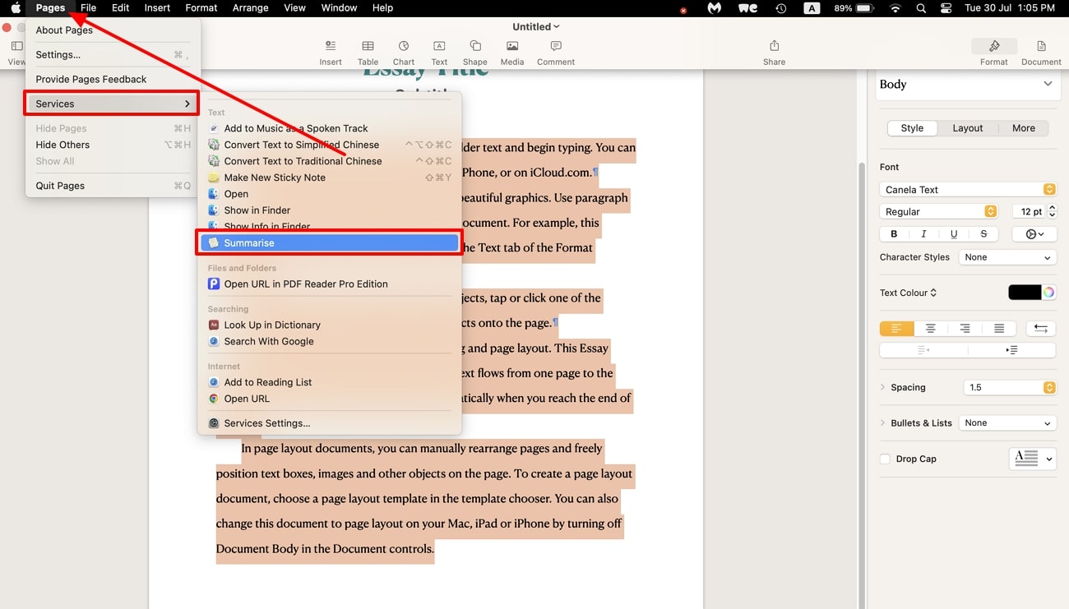Open the Media toolbar tool
1069x609 pixels.
[512, 53]
